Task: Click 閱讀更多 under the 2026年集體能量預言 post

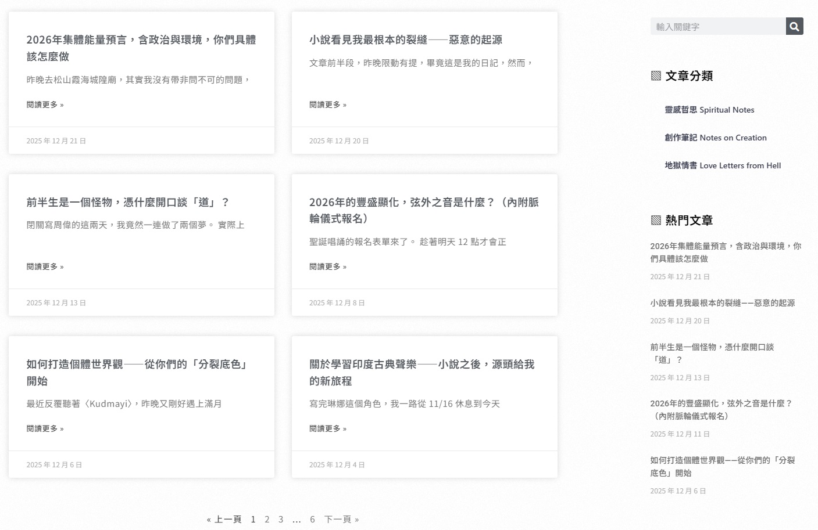Action: coord(45,104)
